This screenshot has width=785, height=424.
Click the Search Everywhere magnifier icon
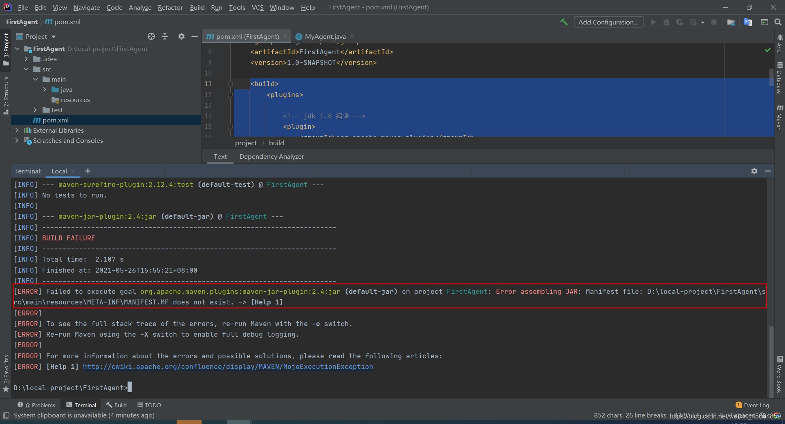(778, 22)
